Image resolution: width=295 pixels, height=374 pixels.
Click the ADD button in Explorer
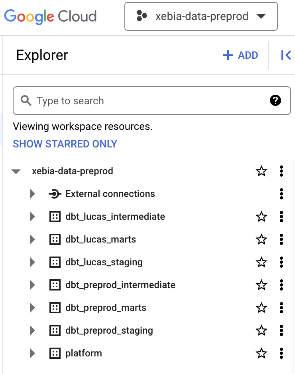click(x=240, y=55)
